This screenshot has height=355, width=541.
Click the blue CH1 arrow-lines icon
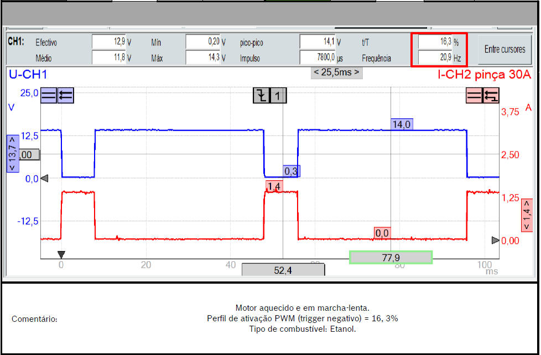click(65, 95)
